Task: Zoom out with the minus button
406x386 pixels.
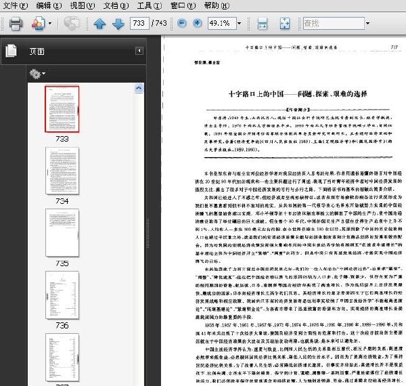Action: [182, 23]
